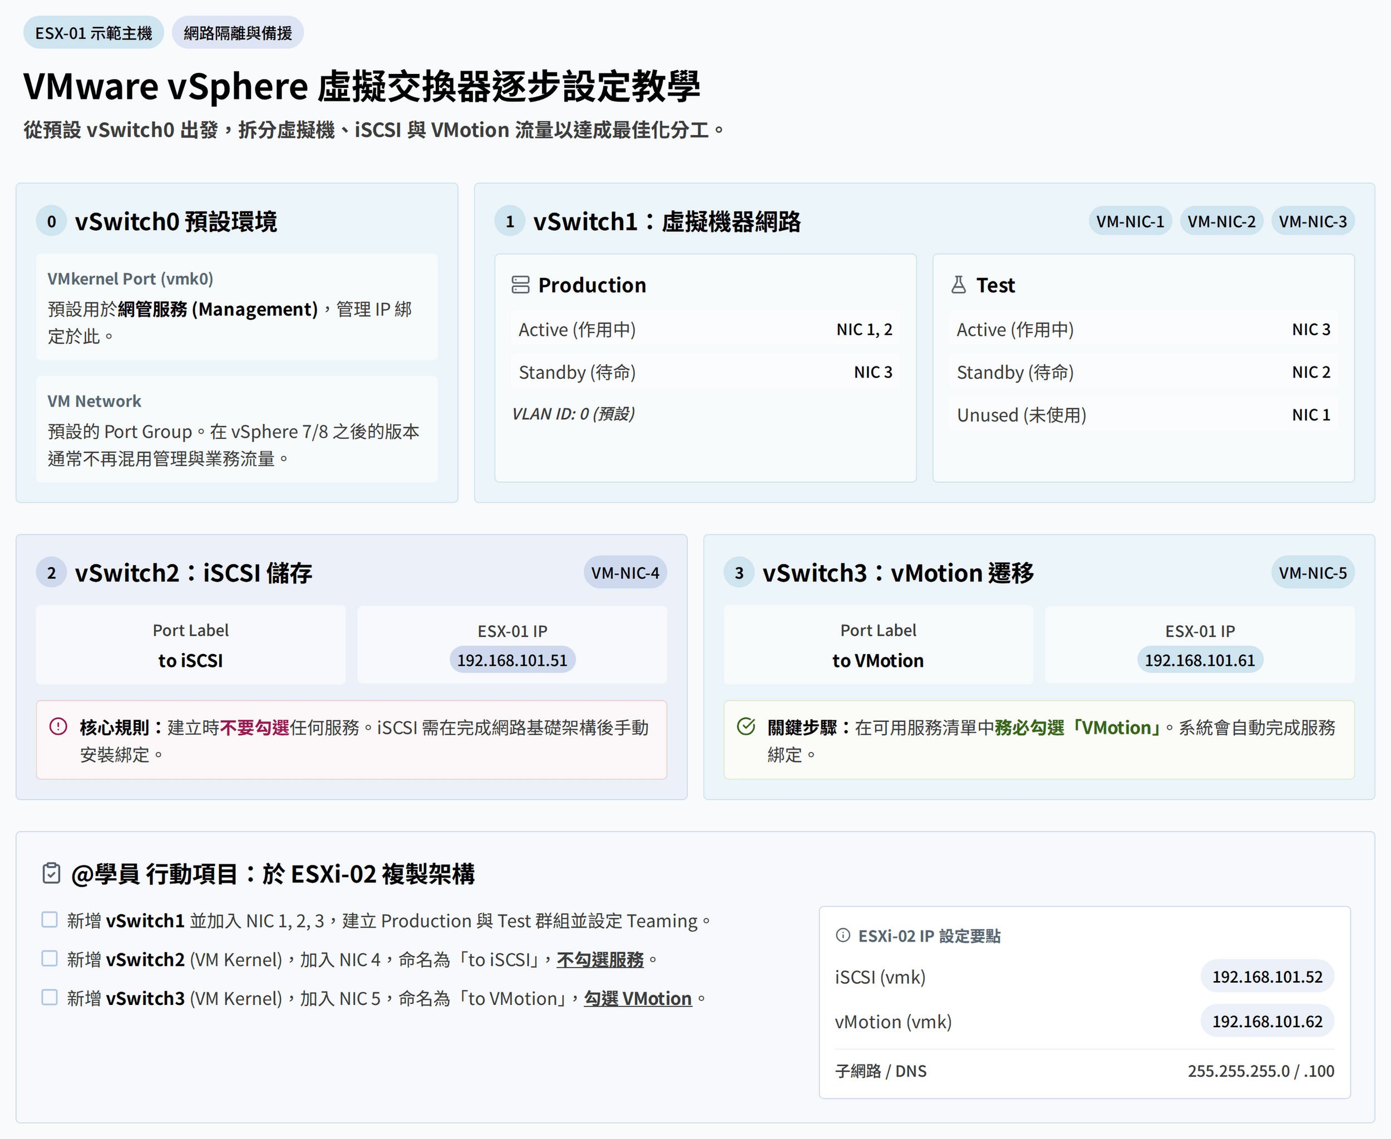The image size is (1391, 1139).
Task: Select the ESX-01 示範主機 tag
Action: [x=93, y=33]
